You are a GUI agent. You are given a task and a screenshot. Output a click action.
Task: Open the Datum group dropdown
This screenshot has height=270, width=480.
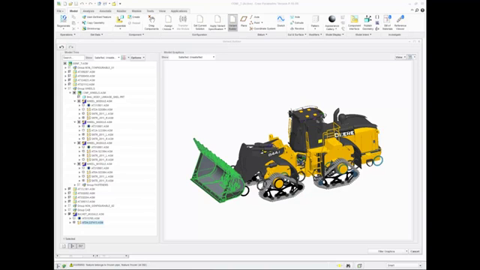pyautogui.click(x=262, y=35)
